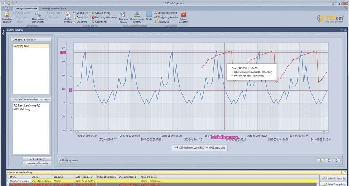The width and height of the screenshot is (349, 186).
Task: Sort by the Zdarzenie column header
Action: coord(63,177)
